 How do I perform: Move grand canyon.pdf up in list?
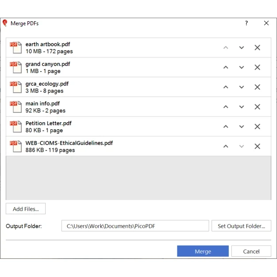point(226,67)
